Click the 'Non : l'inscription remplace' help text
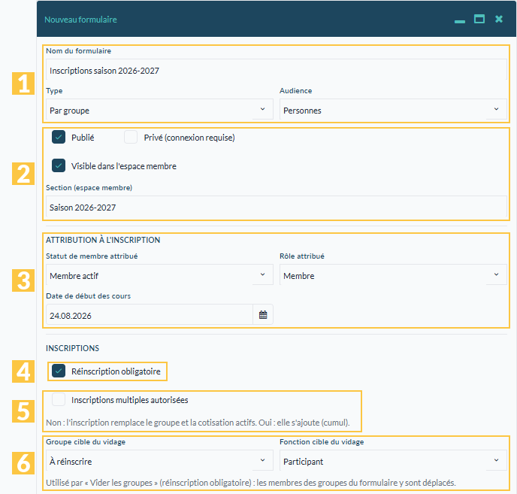Image resolution: width=517 pixels, height=494 pixels. coord(198,423)
